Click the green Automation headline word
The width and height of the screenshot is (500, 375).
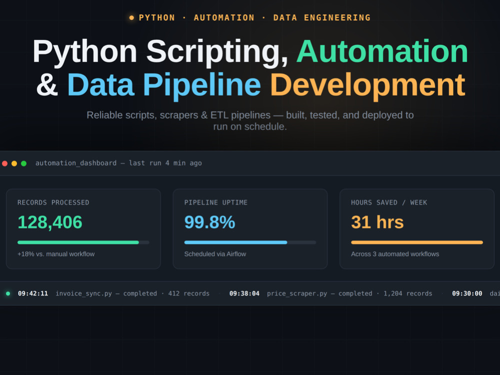coord(382,51)
